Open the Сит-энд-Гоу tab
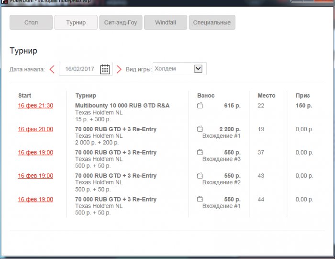 (x=121, y=23)
